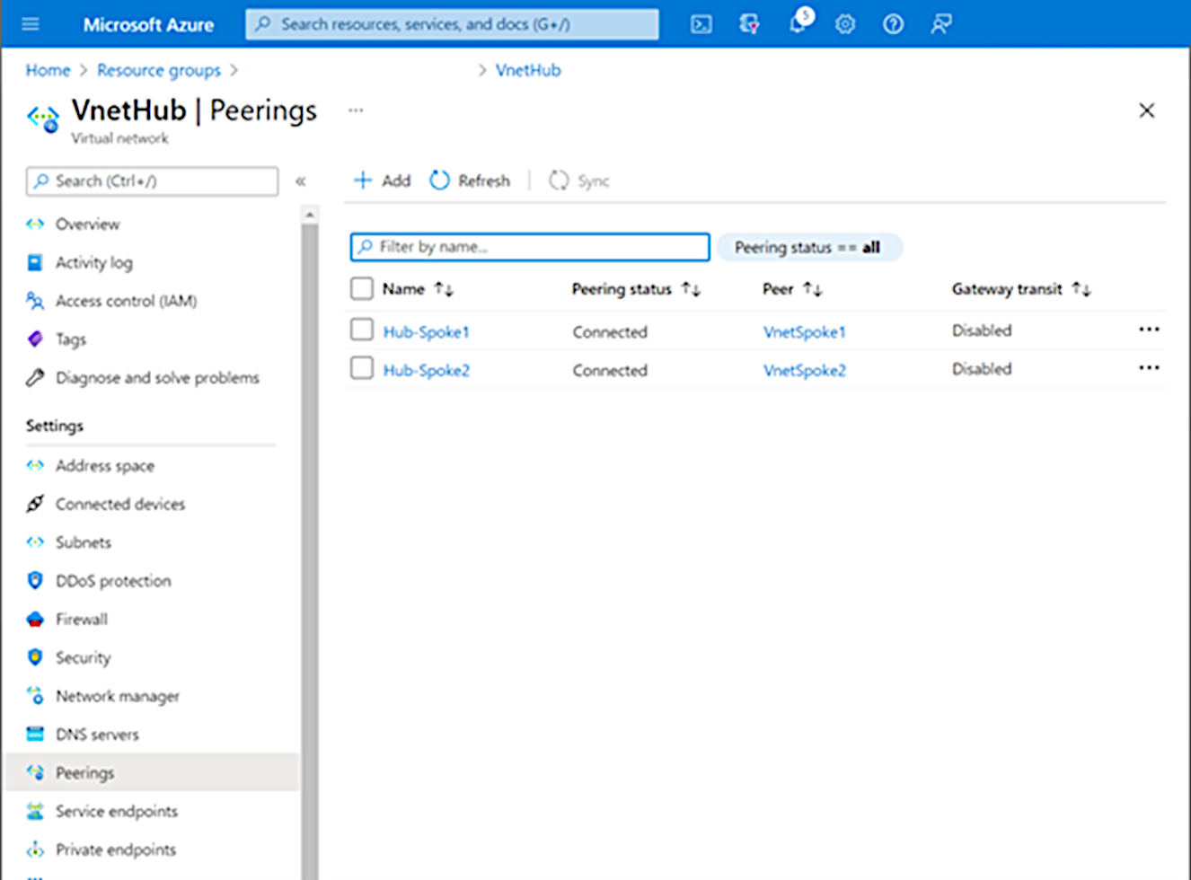Open portal settings gear icon
The image size is (1191, 880).
[x=845, y=24]
